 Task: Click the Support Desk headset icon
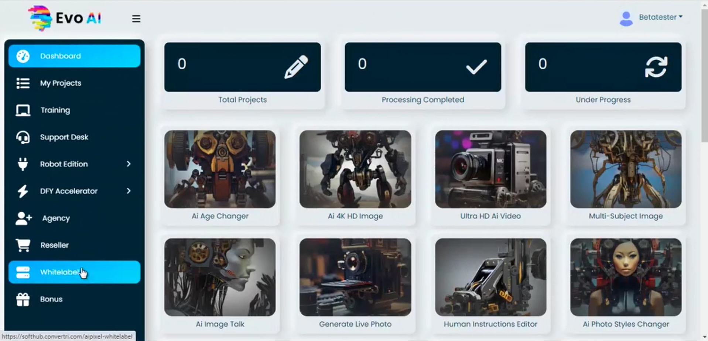[x=23, y=137]
